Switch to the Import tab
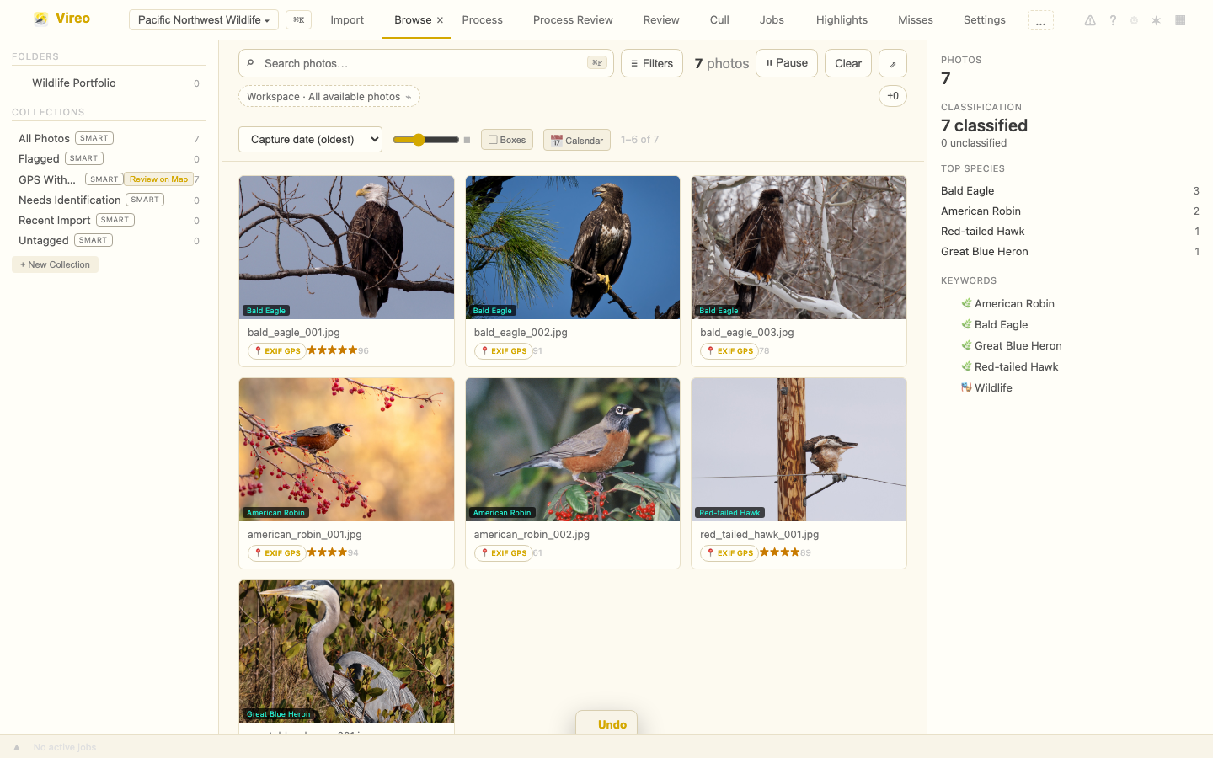Viewport: 1213px width, 758px height. (347, 19)
